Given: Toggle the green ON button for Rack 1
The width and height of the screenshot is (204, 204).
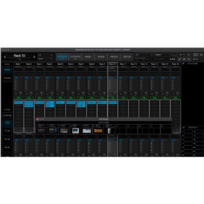Looking at the screenshot, I should [x=19, y=98].
